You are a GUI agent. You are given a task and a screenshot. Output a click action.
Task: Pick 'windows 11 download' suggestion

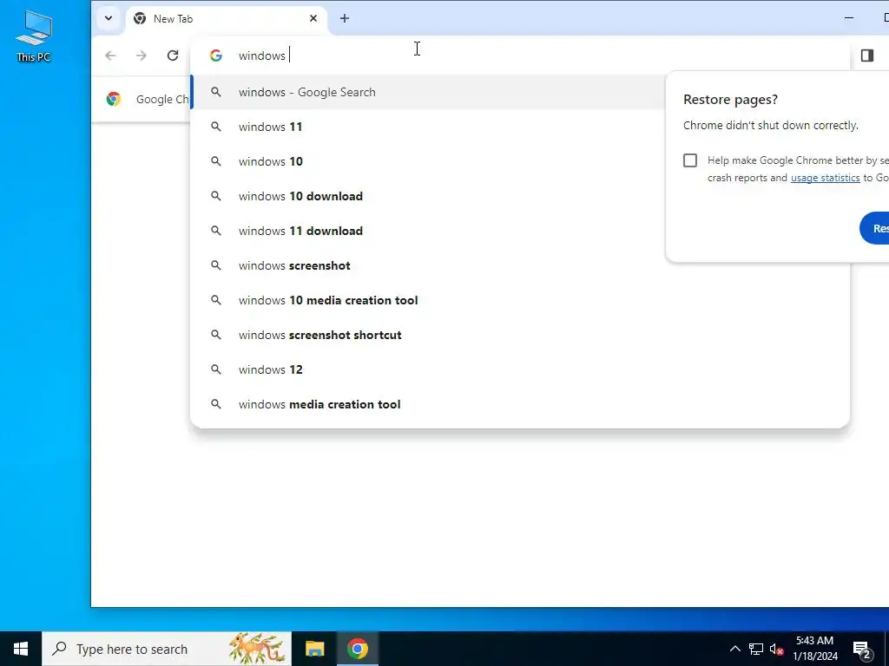519,231
